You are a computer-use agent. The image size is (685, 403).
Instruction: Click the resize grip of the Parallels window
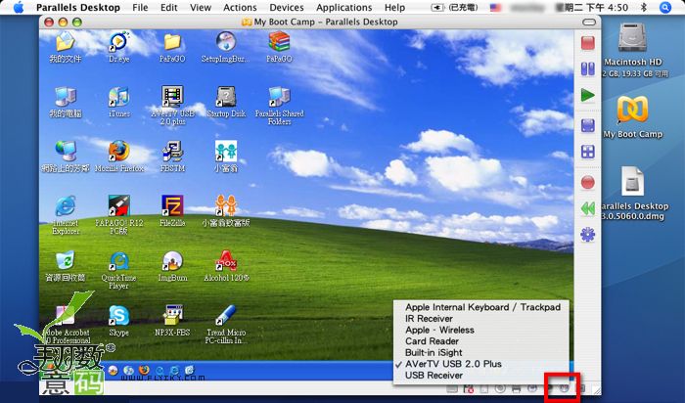click(596, 389)
